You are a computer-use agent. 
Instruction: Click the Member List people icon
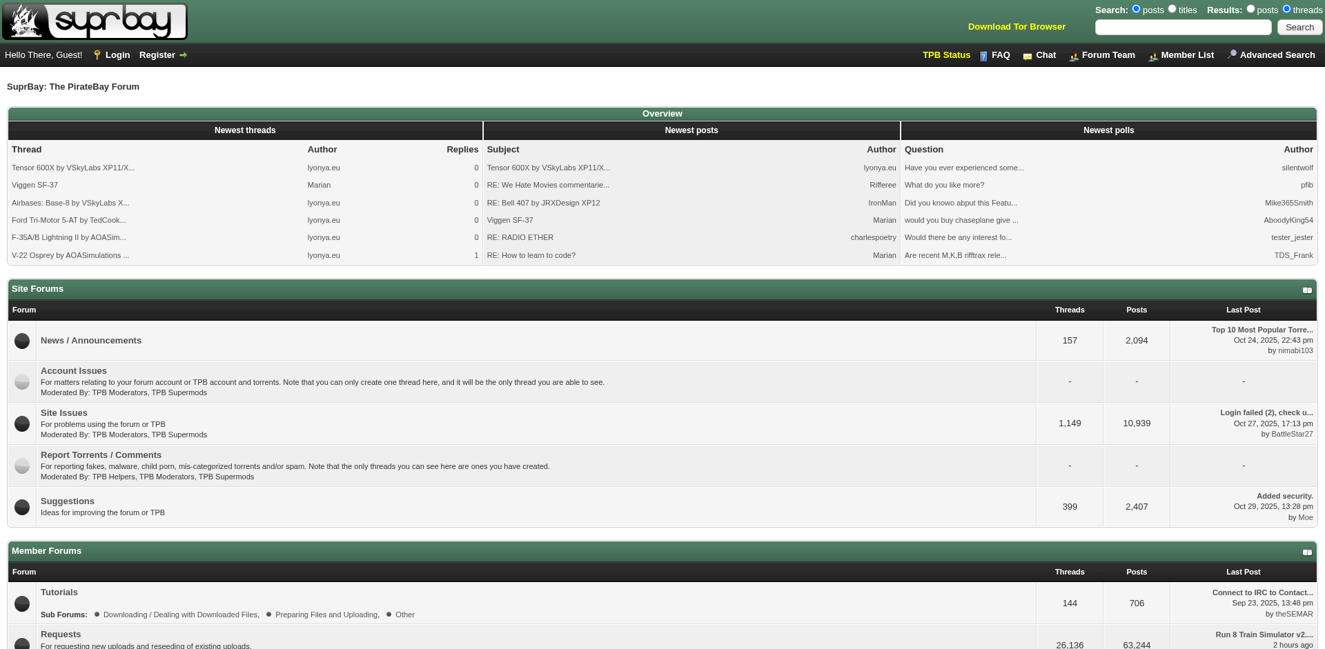(1153, 56)
